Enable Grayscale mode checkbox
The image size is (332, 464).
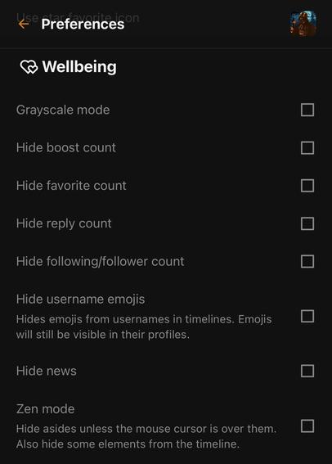(307, 110)
